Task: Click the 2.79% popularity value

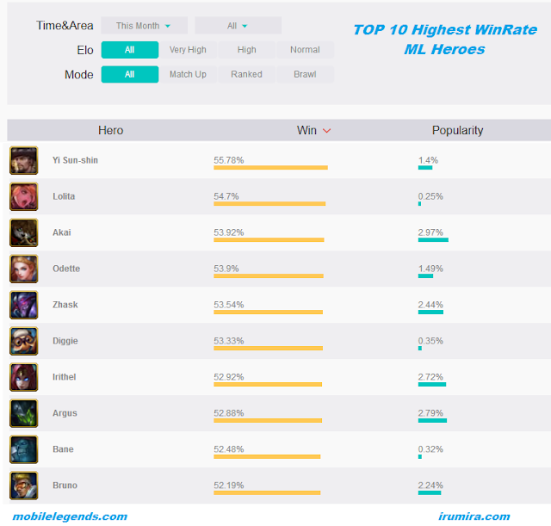Action: tap(430, 413)
